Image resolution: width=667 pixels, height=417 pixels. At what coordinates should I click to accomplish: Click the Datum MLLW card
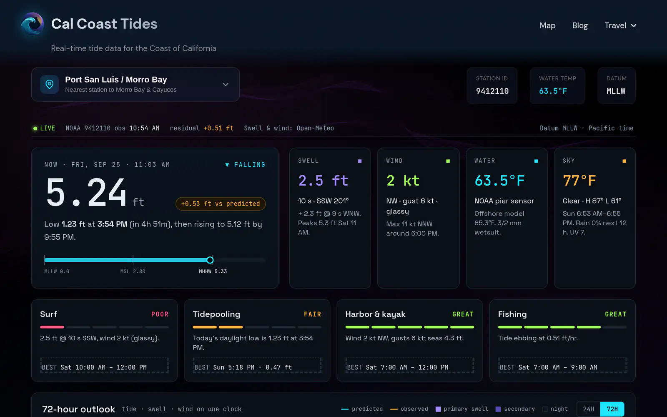click(x=616, y=85)
